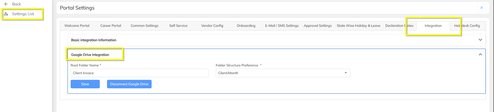This screenshot has width=494, height=112.
Task: Open the Folder Structure Preference dropdown
Action: 283,73
